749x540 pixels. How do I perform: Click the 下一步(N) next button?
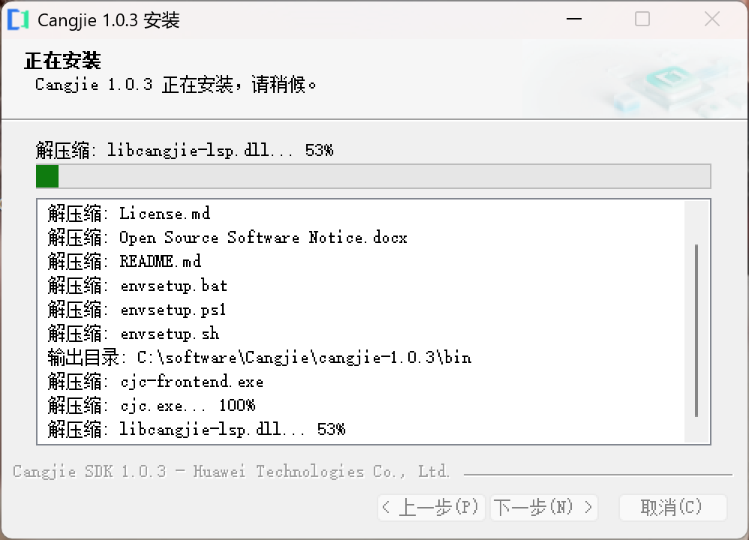(x=543, y=508)
